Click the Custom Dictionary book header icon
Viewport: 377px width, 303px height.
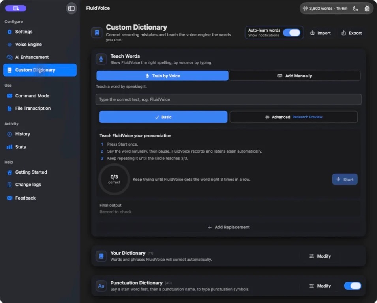(97, 32)
